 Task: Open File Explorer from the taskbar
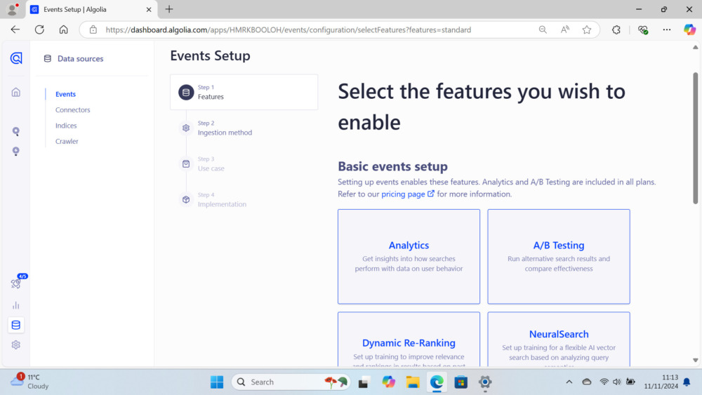coord(412,382)
